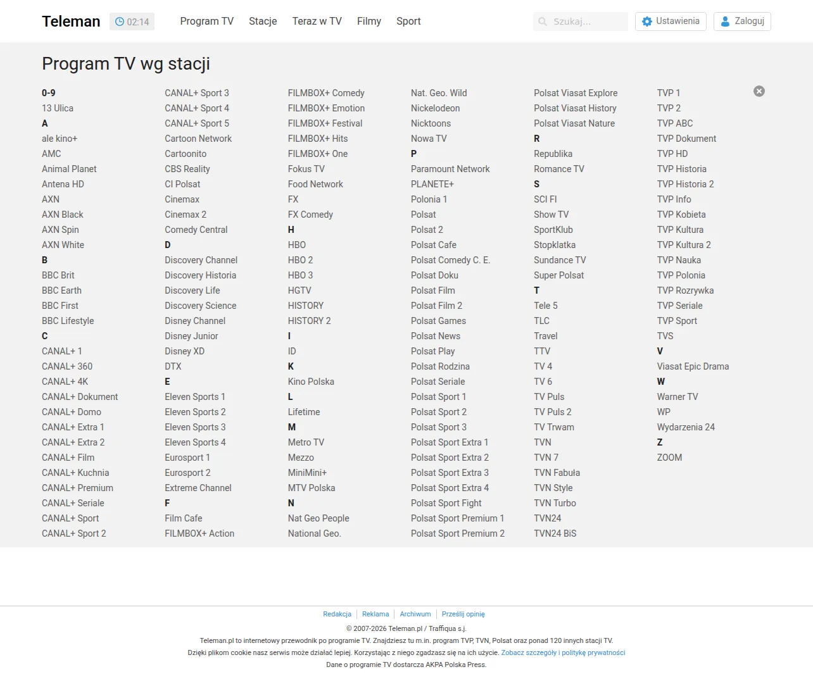Open the Stacje menu item
Screen dimensions: 813x674
pyautogui.click(x=263, y=22)
